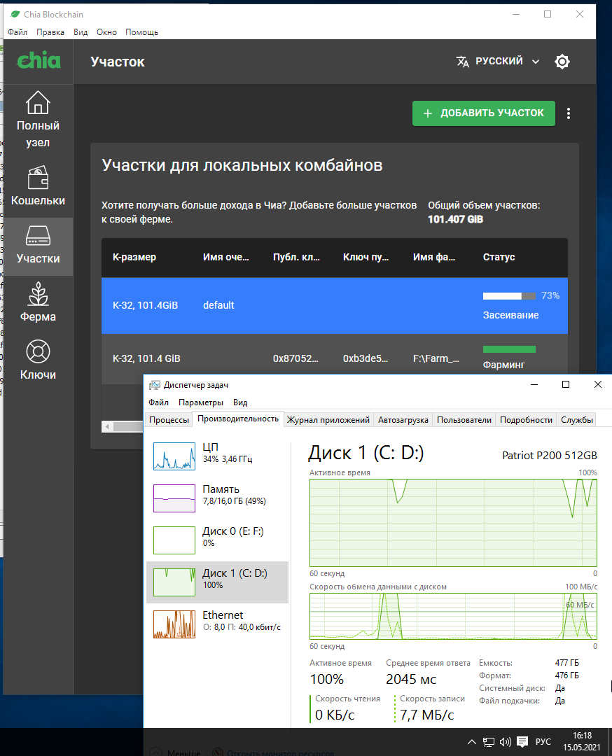Image resolution: width=612 pixels, height=756 pixels.
Task: Open the Помощь menu in Chia
Action: 141,32
